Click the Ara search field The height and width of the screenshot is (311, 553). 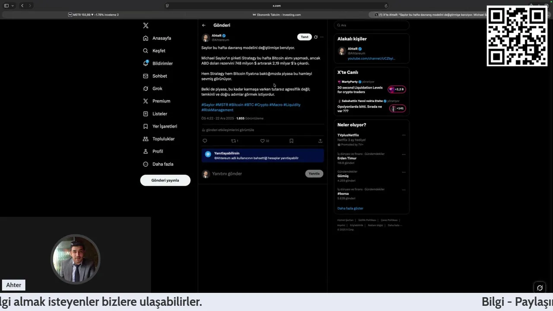pos(372,25)
